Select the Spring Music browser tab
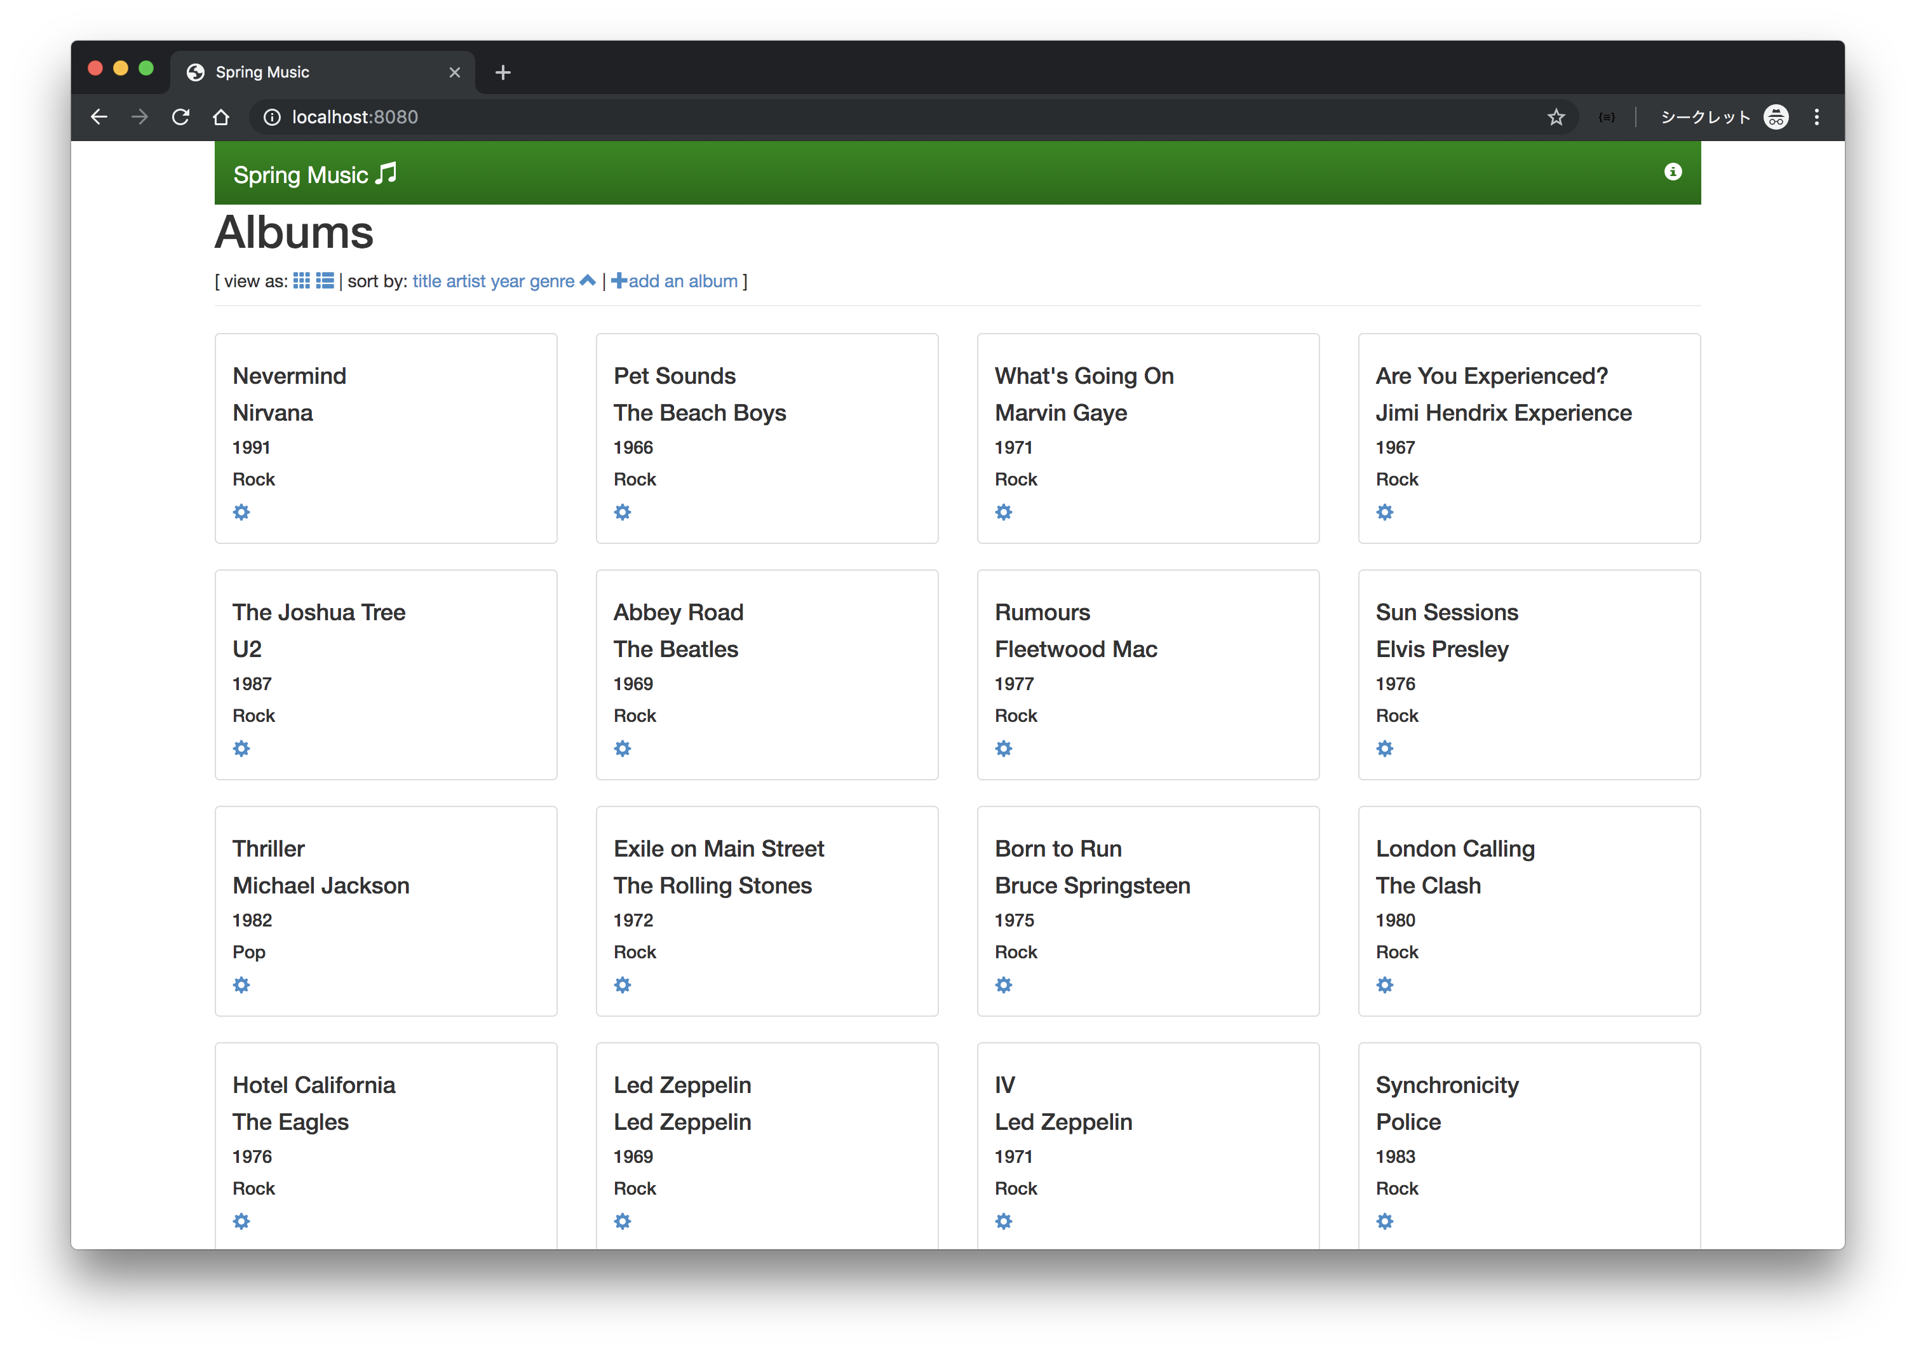The height and width of the screenshot is (1351, 1916). (x=323, y=72)
